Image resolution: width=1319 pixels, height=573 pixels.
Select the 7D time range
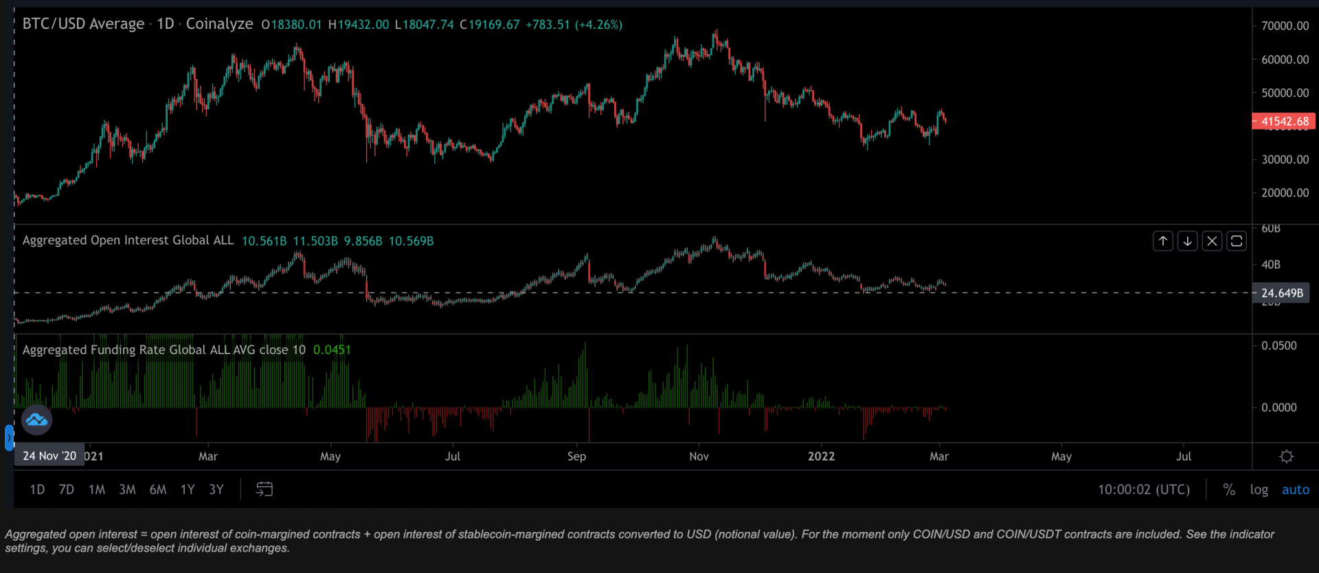click(x=67, y=489)
